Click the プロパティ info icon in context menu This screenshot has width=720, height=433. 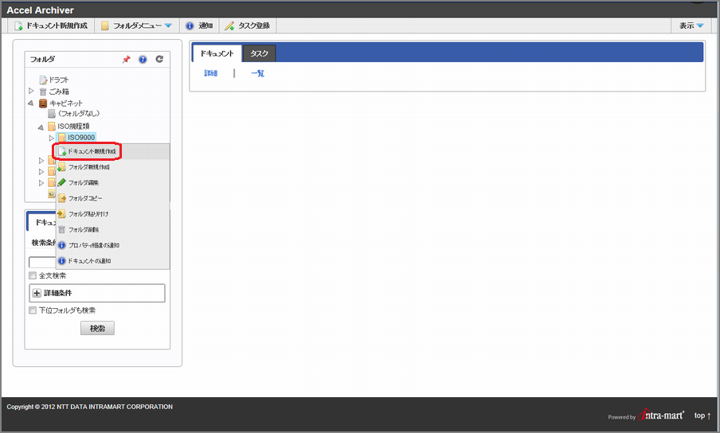61,245
